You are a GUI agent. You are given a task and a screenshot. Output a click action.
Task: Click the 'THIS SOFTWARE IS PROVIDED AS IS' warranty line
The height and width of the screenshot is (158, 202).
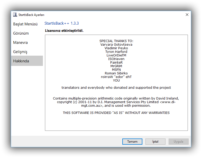(x=116, y=113)
